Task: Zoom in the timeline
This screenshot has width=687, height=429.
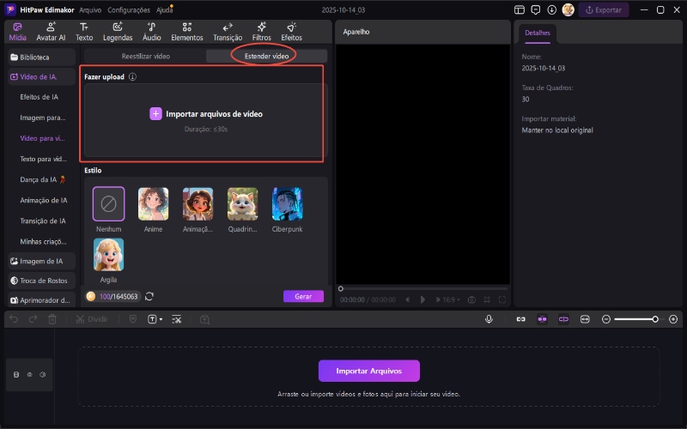Action: tap(673, 319)
